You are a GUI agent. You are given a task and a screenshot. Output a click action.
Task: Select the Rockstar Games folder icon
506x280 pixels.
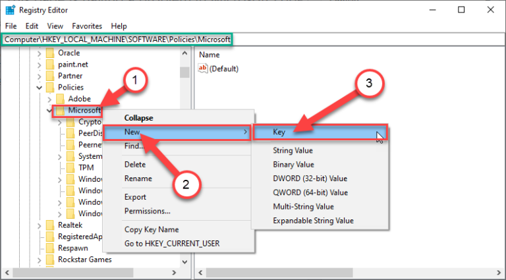tap(49, 260)
